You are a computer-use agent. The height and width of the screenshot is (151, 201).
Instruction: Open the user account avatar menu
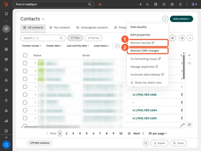(194, 4)
